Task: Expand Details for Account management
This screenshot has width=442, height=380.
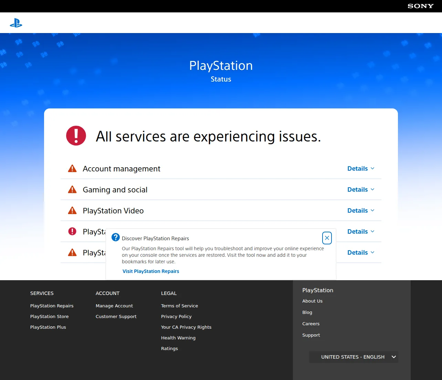Action: [361, 169]
